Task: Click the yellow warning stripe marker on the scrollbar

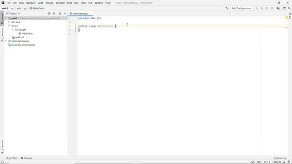Action: pyautogui.click(x=287, y=27)
